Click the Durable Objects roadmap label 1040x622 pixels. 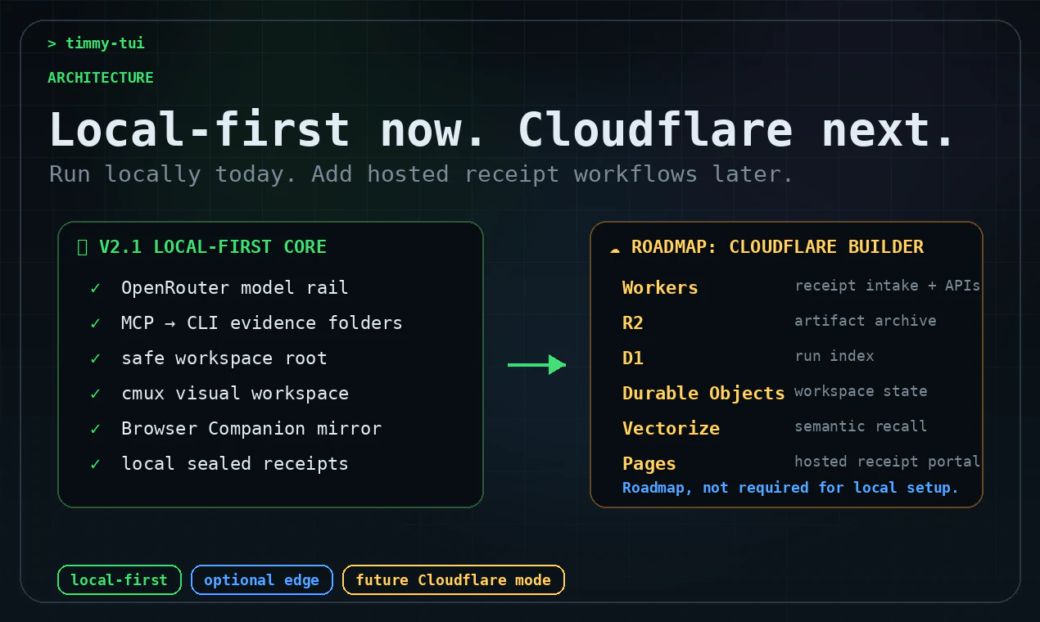[703, 394]
